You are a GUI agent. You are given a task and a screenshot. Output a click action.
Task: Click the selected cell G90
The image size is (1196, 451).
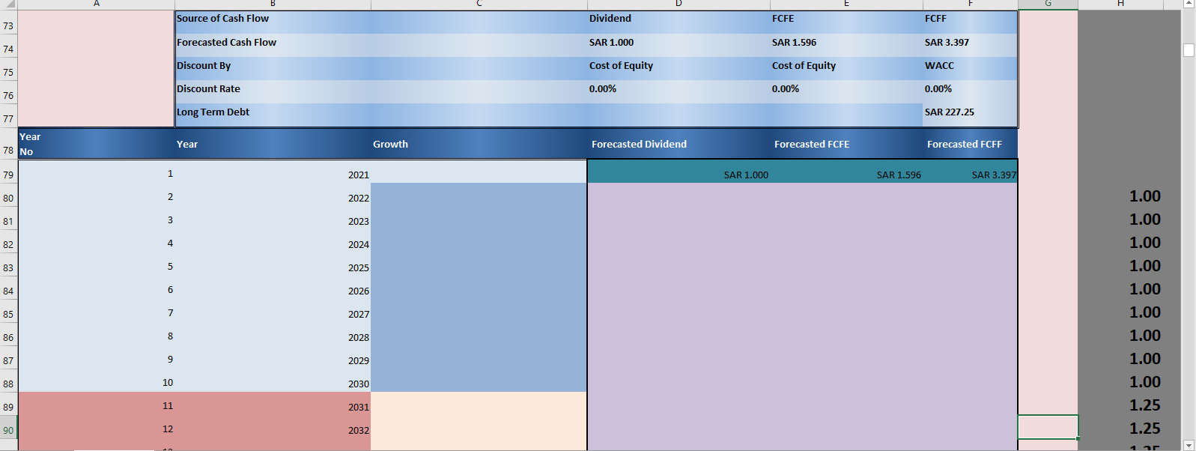(x=1048, y=427)
